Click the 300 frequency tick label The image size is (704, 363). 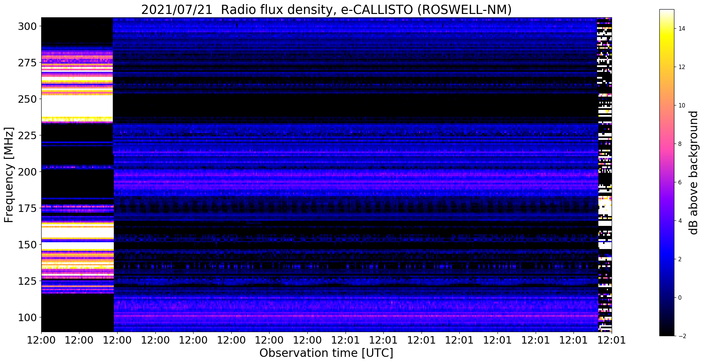(x=28, y=26)
